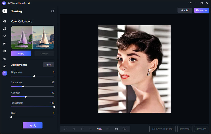
Task: Click the rotate/refresh icon in bottom toolbar
Action: tap(65, 129)
